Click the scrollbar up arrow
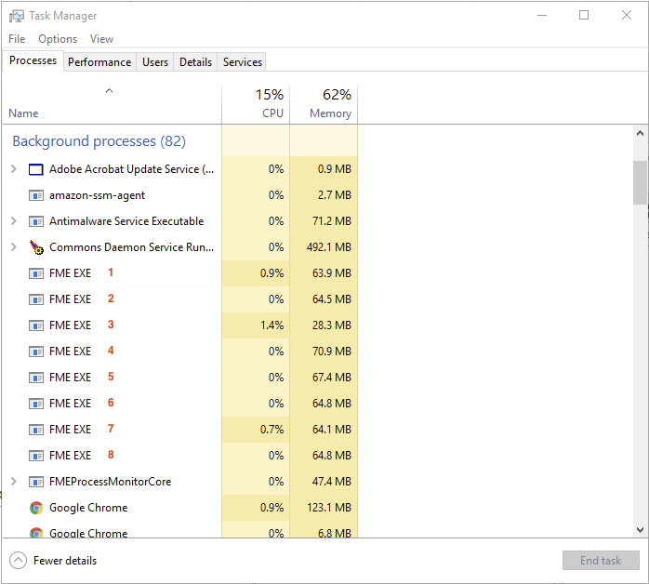 640,133
